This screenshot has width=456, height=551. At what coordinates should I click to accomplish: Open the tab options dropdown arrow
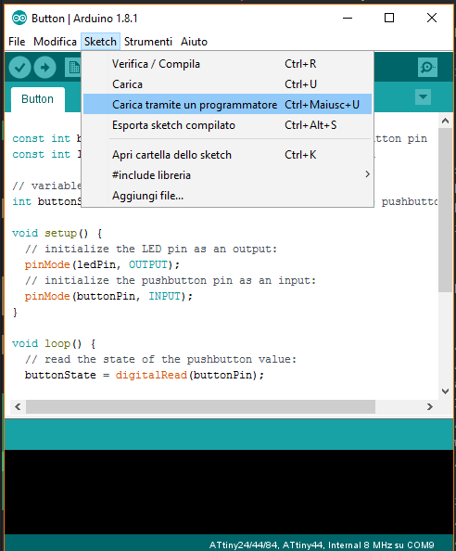coord(423,97)
